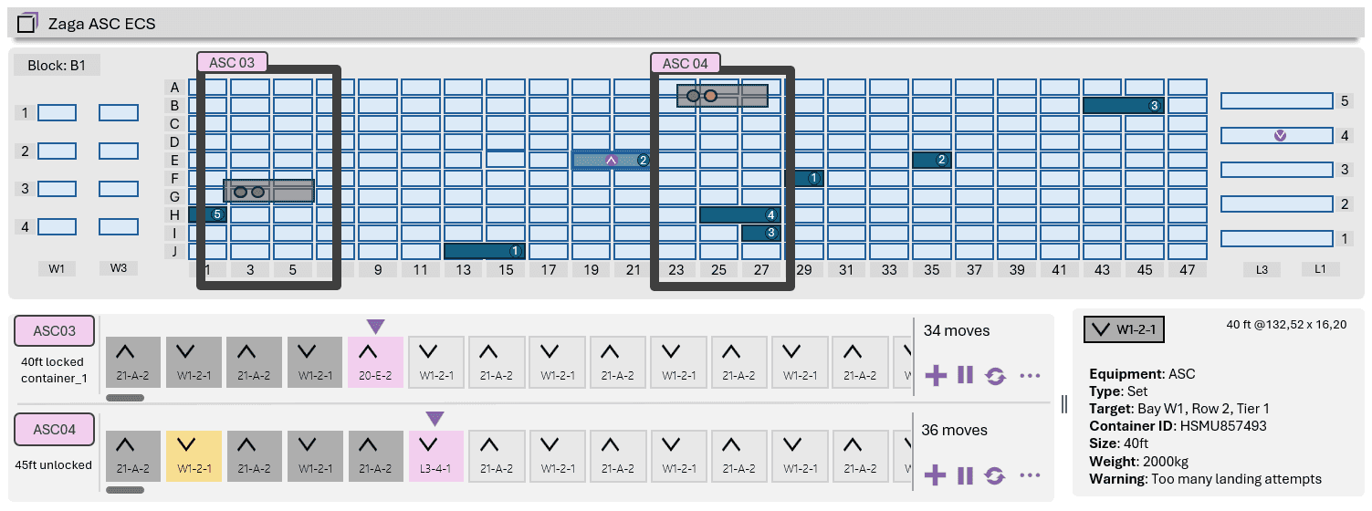Click the Zaga ASC ECS app logo
Image resolution: width=1372 pixels, height=511 pixels.
point(28,24)
